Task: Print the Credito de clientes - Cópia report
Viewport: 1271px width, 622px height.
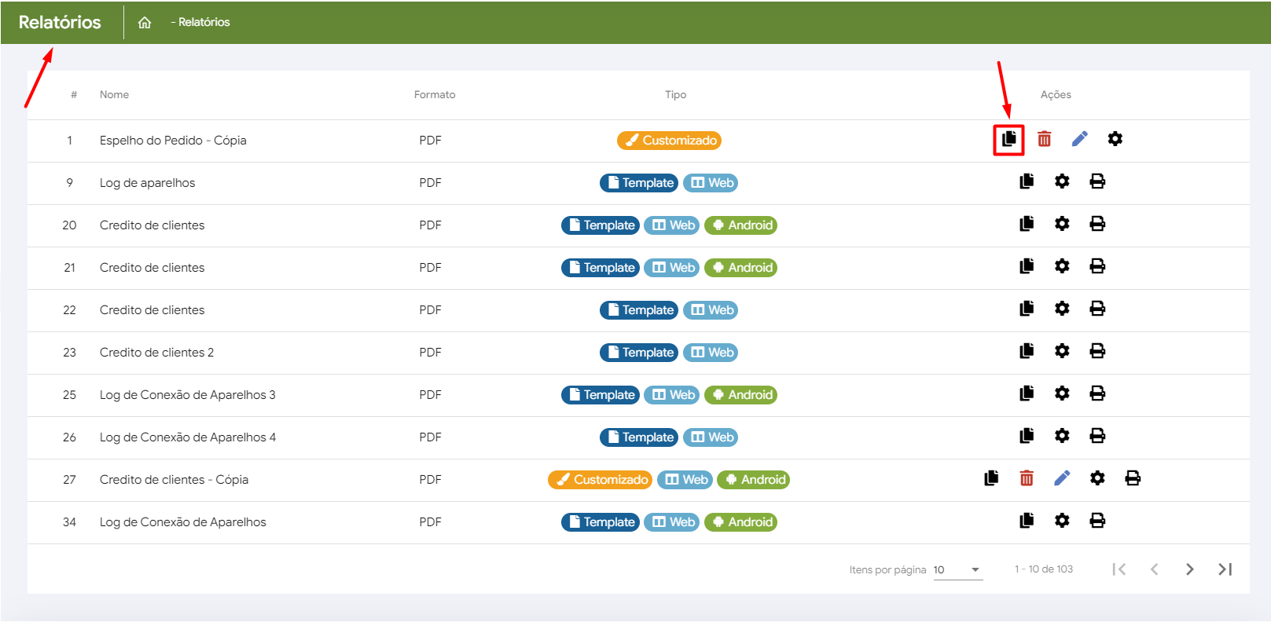Action: coord(1133,479)
